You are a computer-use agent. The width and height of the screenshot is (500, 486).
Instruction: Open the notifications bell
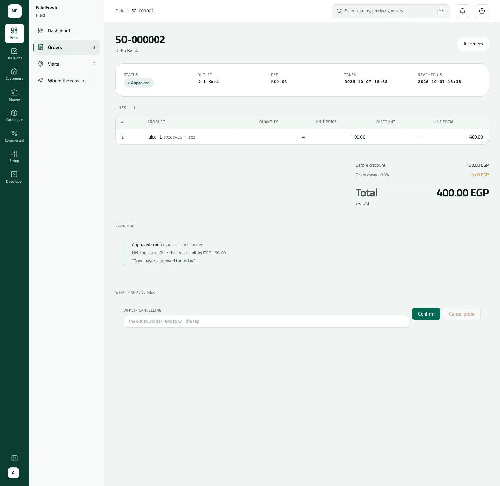tap(462, 11)
